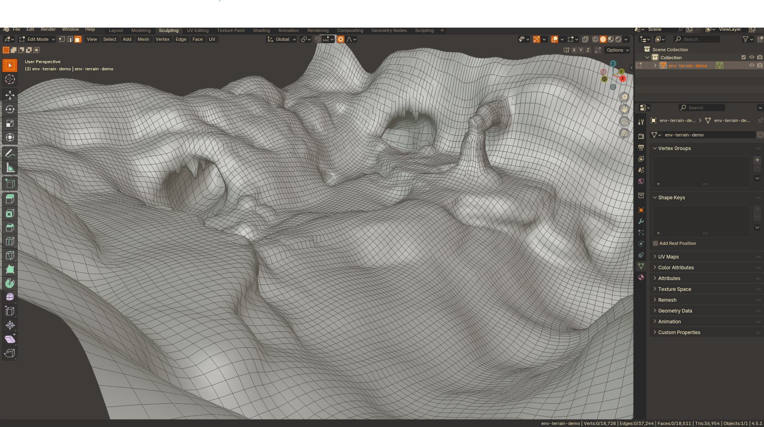Open the Options dropdown in viewport header

617,50
